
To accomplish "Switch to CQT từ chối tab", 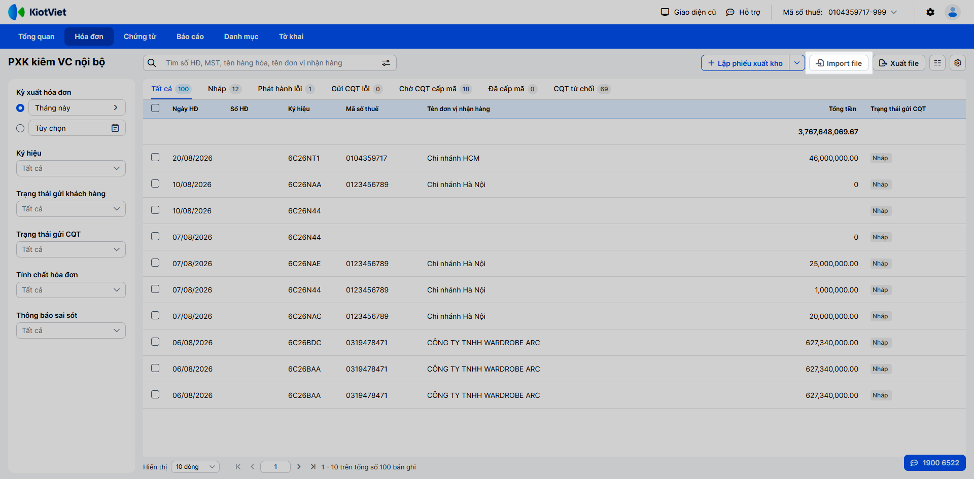I will click(582, 89).
